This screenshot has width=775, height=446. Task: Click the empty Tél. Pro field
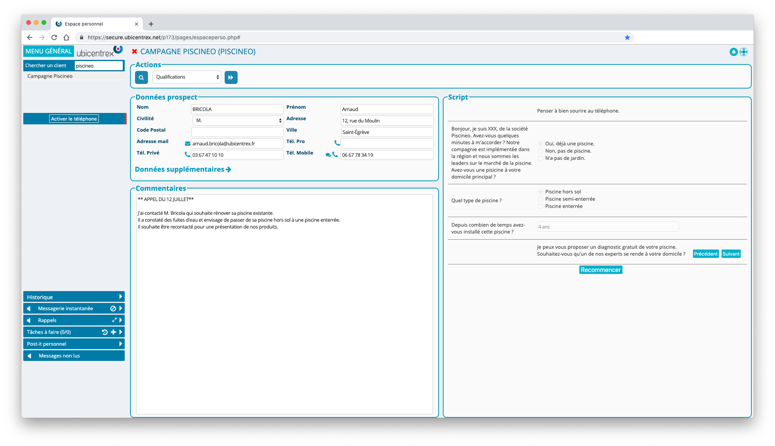[387, 143]
